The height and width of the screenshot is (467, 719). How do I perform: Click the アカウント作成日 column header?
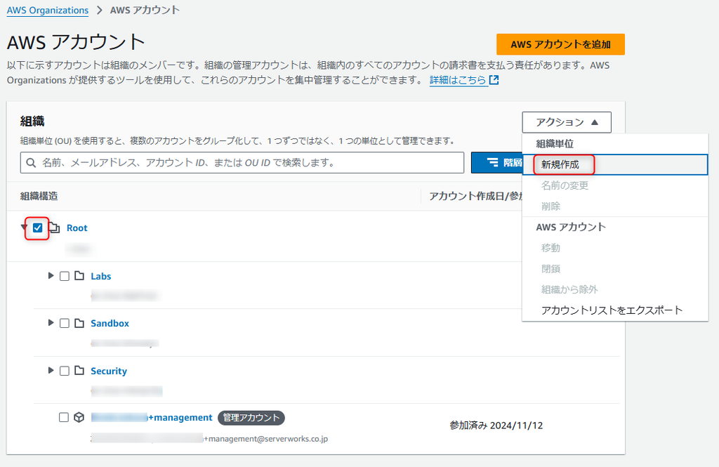475,196
